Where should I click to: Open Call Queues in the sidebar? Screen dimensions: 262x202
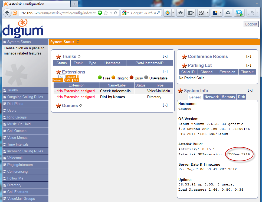click(25, 131)
